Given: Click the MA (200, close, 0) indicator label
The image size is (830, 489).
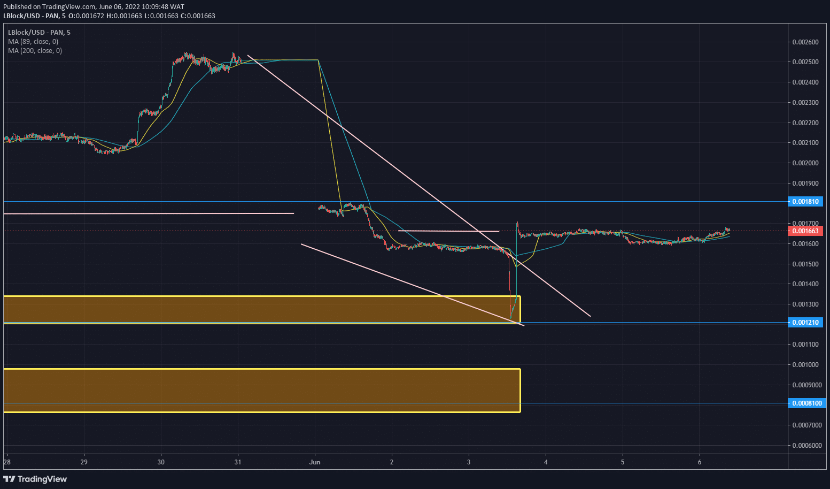Looking at the screenshot, I should [x=35, y=51].
